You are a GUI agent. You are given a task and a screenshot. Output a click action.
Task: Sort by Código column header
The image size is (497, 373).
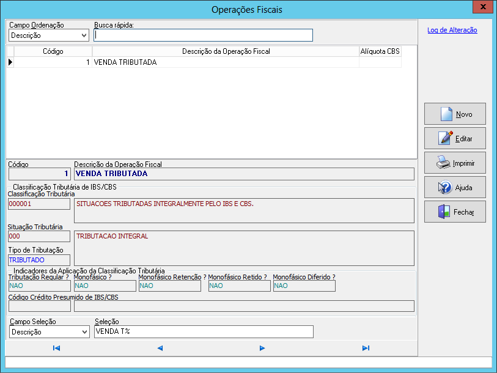53,51
